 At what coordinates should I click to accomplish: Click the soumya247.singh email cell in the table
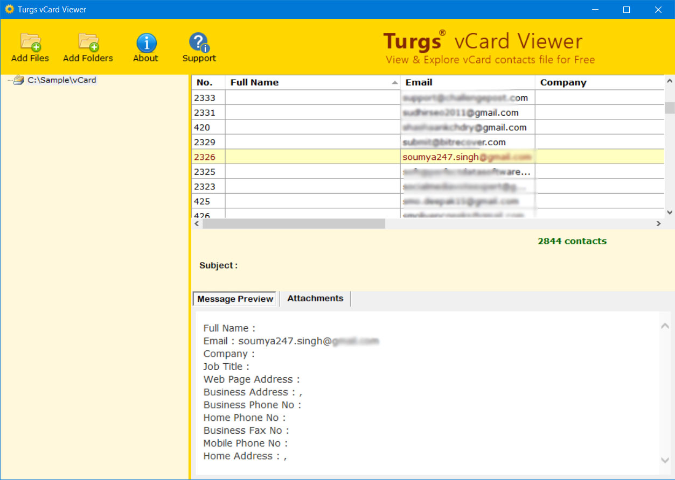[x=468, y=157]
